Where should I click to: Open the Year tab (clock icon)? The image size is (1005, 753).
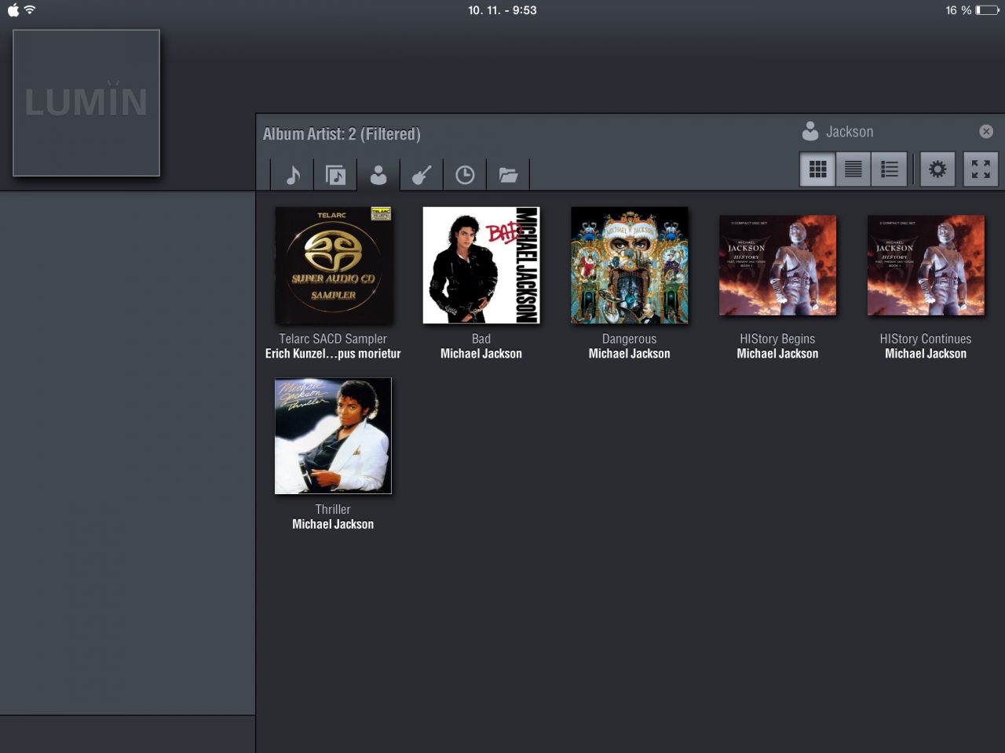465,174
